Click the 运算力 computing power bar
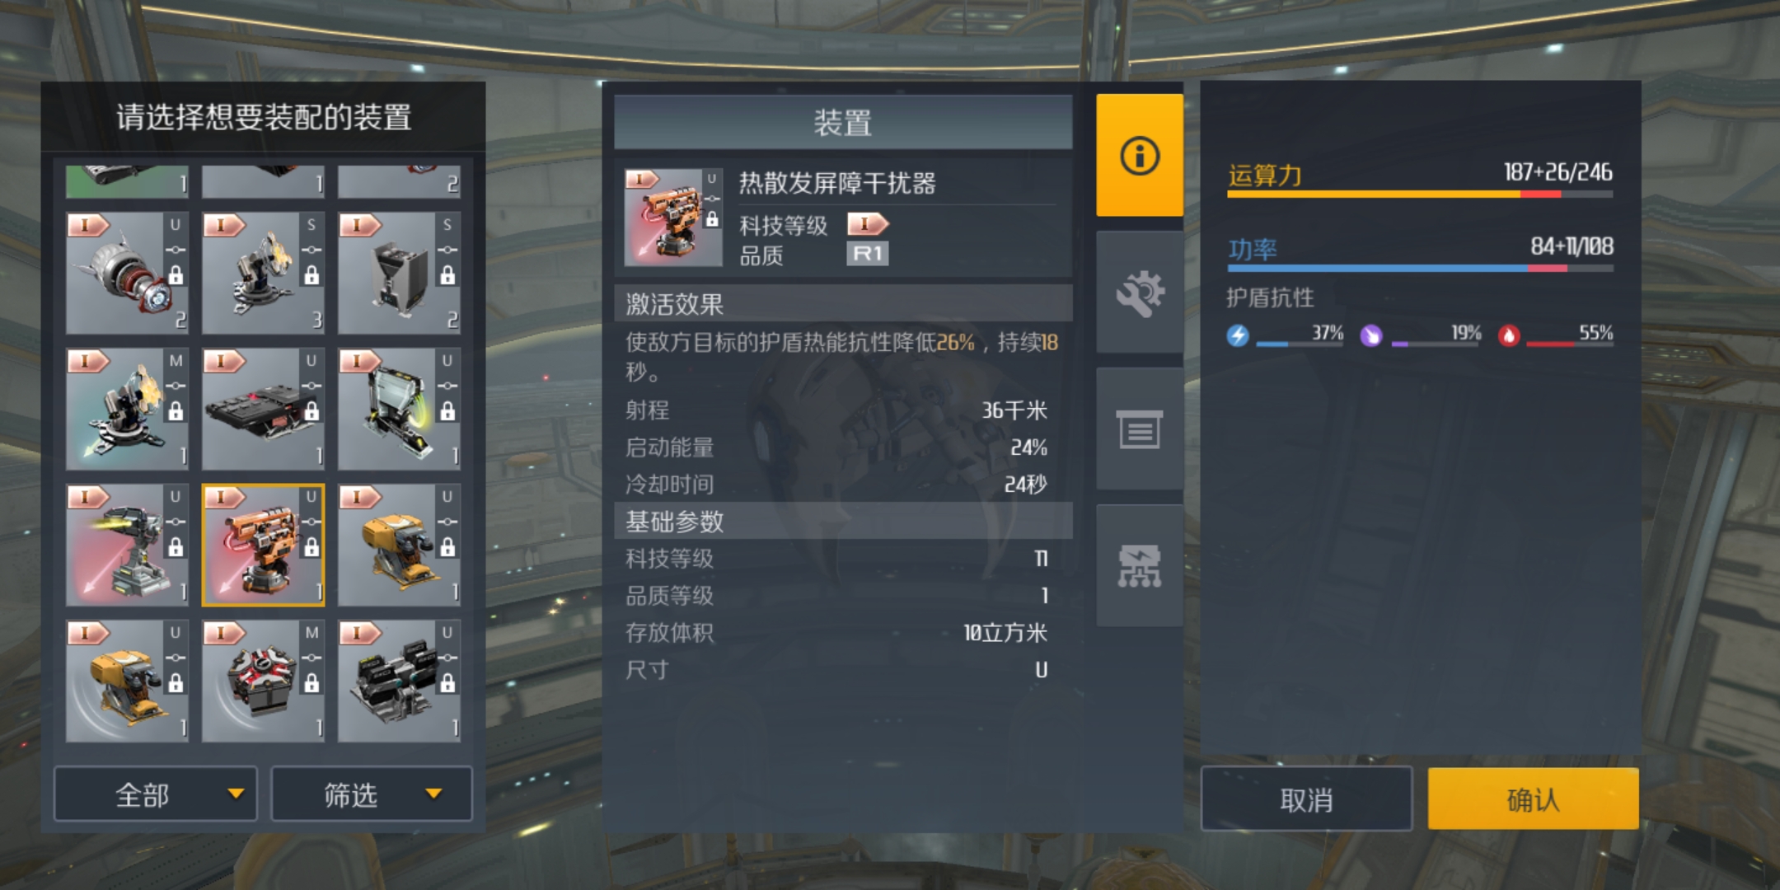The height and width of the screenshot is (890, 1780). click(1420, 194)
